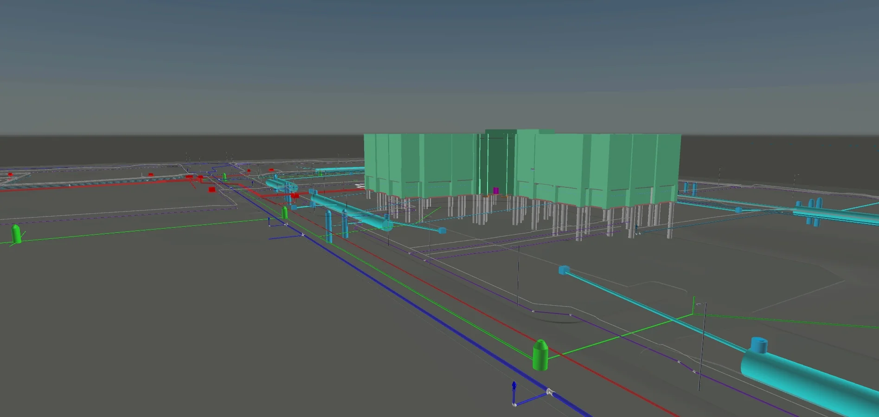Select the cyan box ending the diagonal cyan pipe
Viewport: 879px width, 417px height.
(564, 269)
